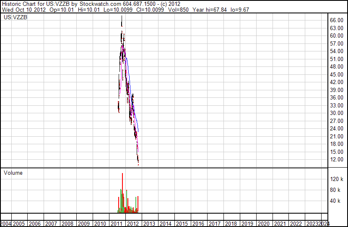
Task: Click the 2012 year label on the timeline
Action: [132, 224]
